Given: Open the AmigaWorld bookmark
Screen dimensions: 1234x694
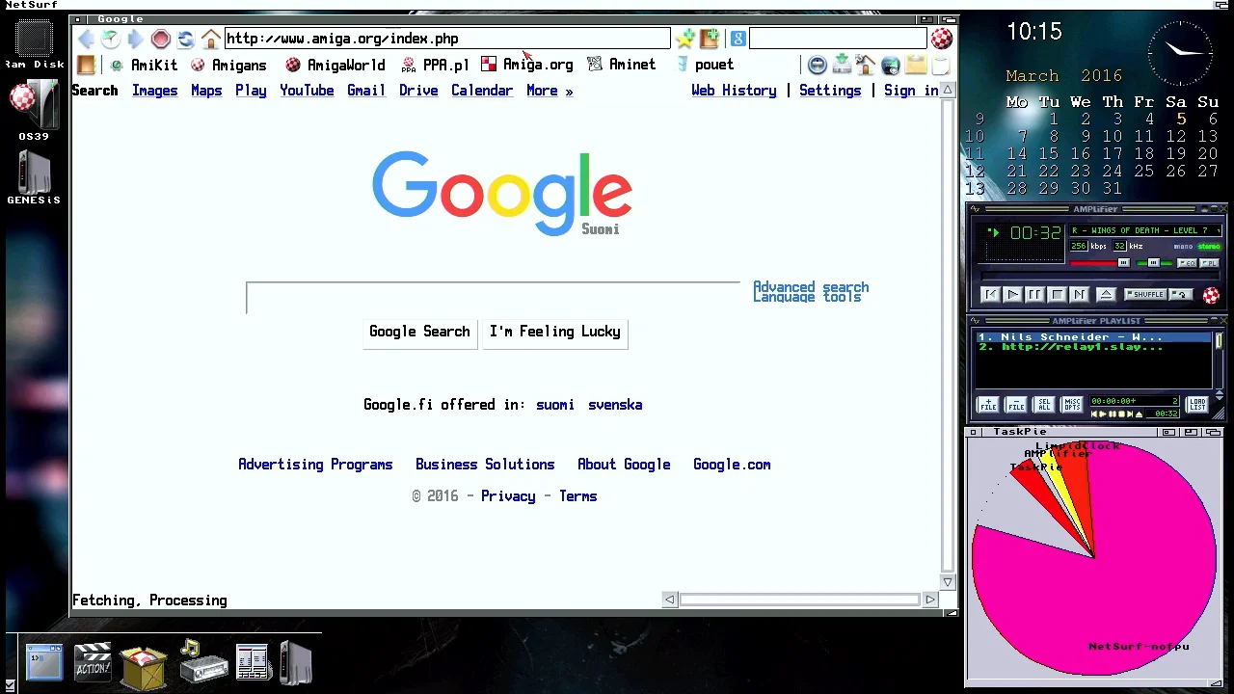Looking at the screenshot, I should pos(335,65).
